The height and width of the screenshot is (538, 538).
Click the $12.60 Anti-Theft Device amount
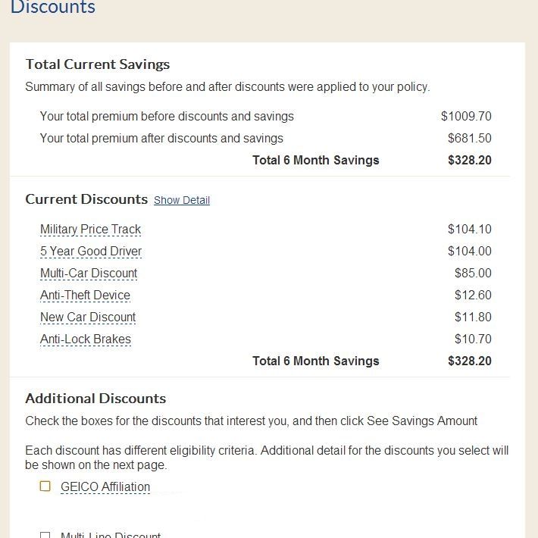473,296
